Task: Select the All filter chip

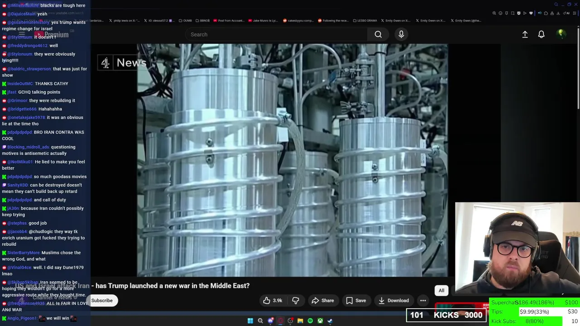Action: point(441,291)
